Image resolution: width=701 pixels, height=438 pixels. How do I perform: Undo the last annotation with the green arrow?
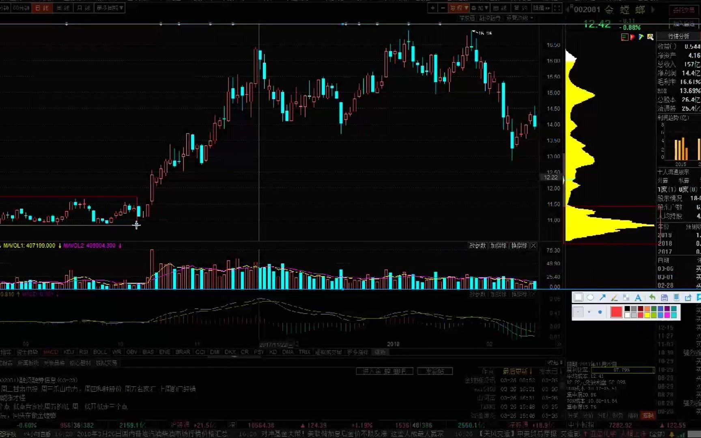point(652,298)
